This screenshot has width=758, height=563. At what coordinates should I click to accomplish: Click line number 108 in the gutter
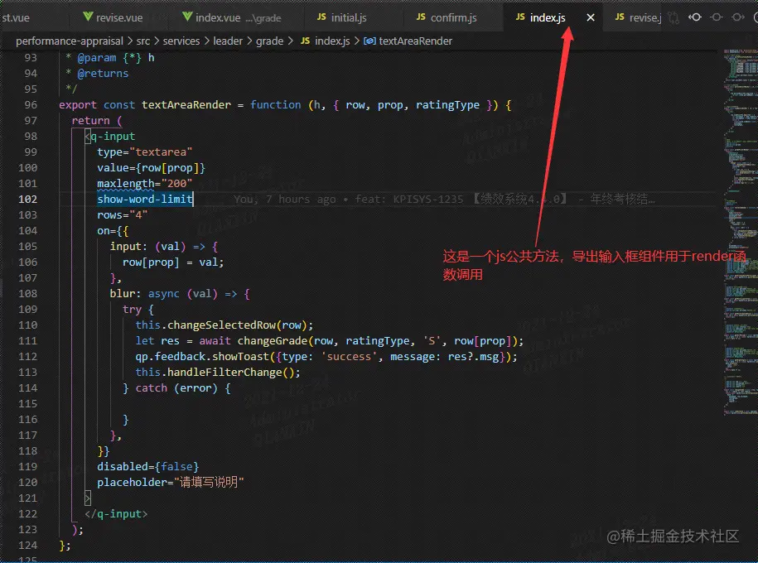tap(27, 294)
